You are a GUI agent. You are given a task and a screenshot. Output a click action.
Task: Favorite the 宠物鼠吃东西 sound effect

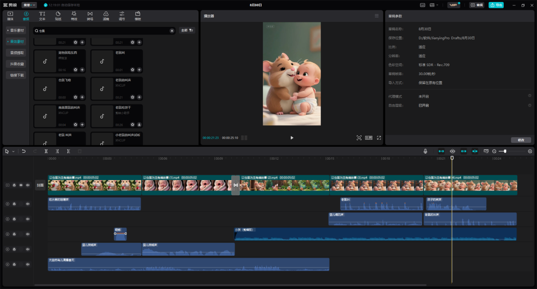[x=76, y=70]
